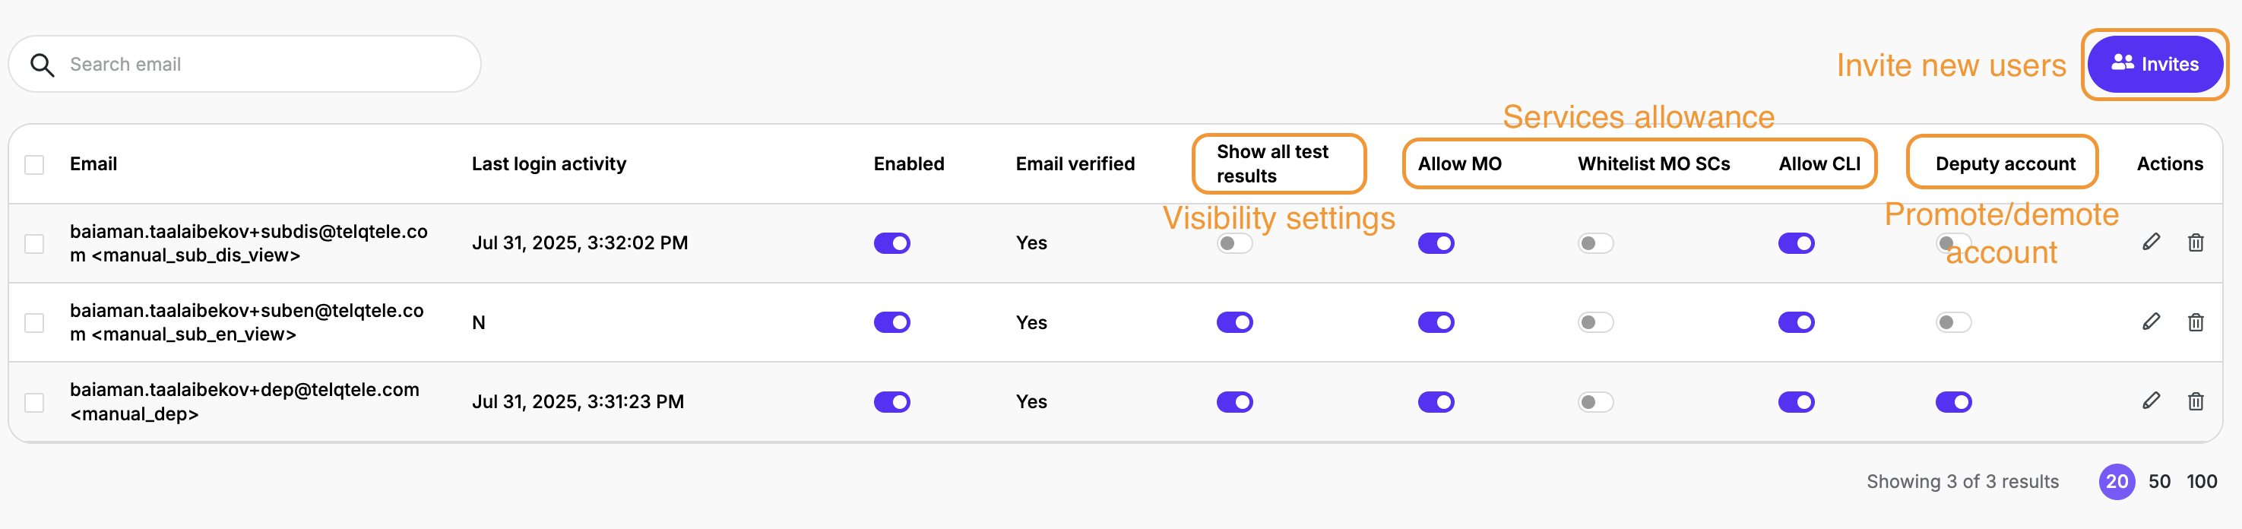Check the manual_sub_dis_view row checkbox
Screen dimensions: 2242x529
pyautogui.click(x=35, y=244)
